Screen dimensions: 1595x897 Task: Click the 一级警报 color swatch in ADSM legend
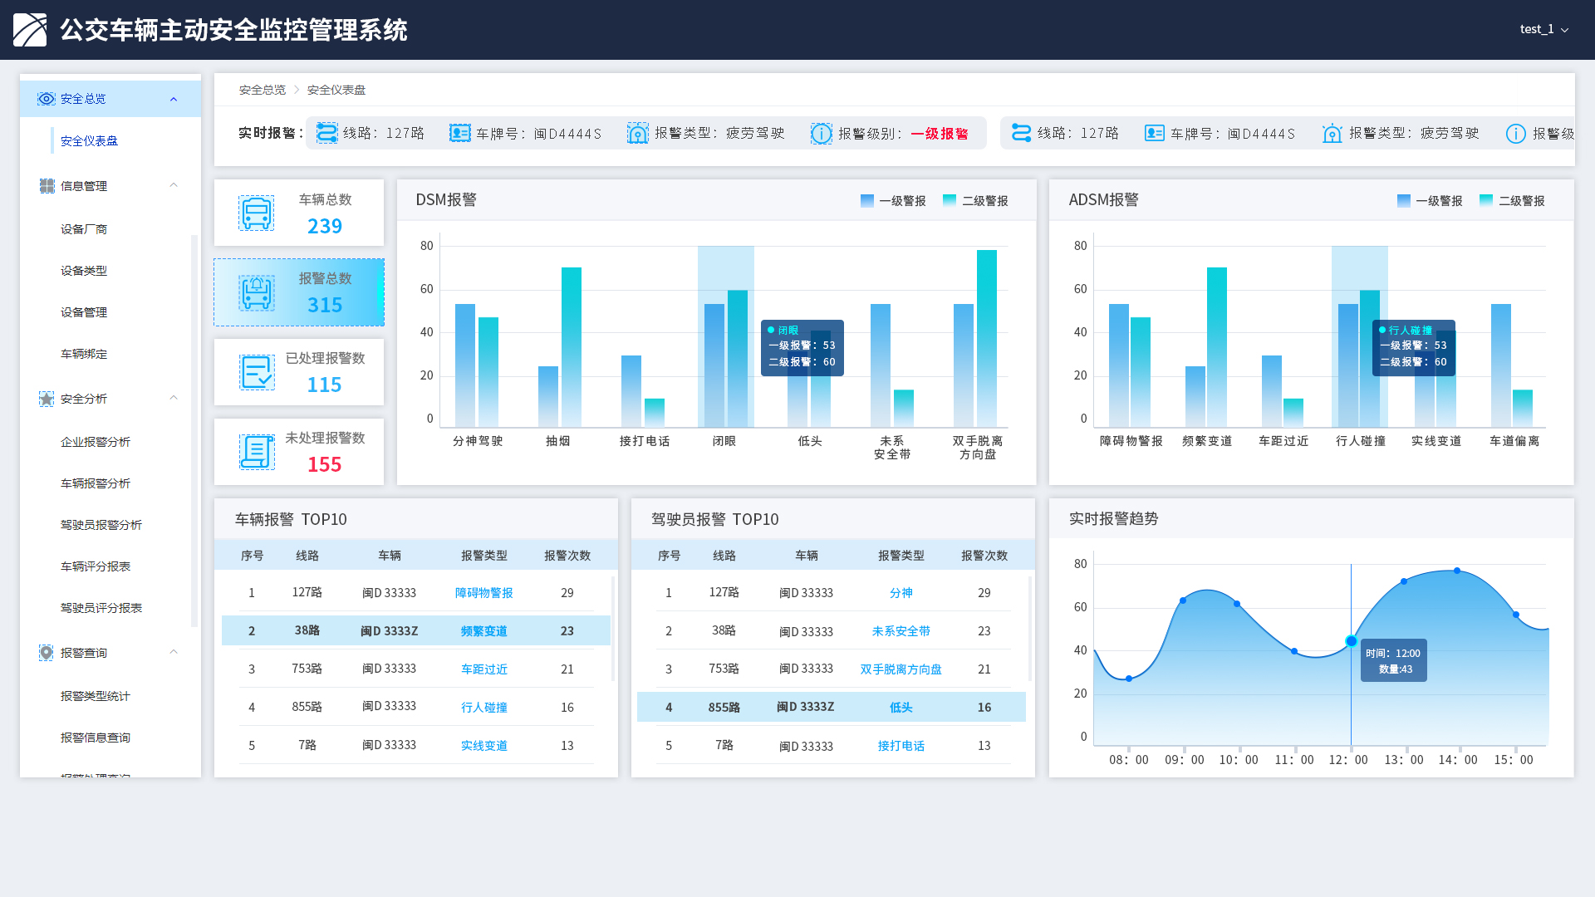pyautogui.click(x=1404, y=201)
